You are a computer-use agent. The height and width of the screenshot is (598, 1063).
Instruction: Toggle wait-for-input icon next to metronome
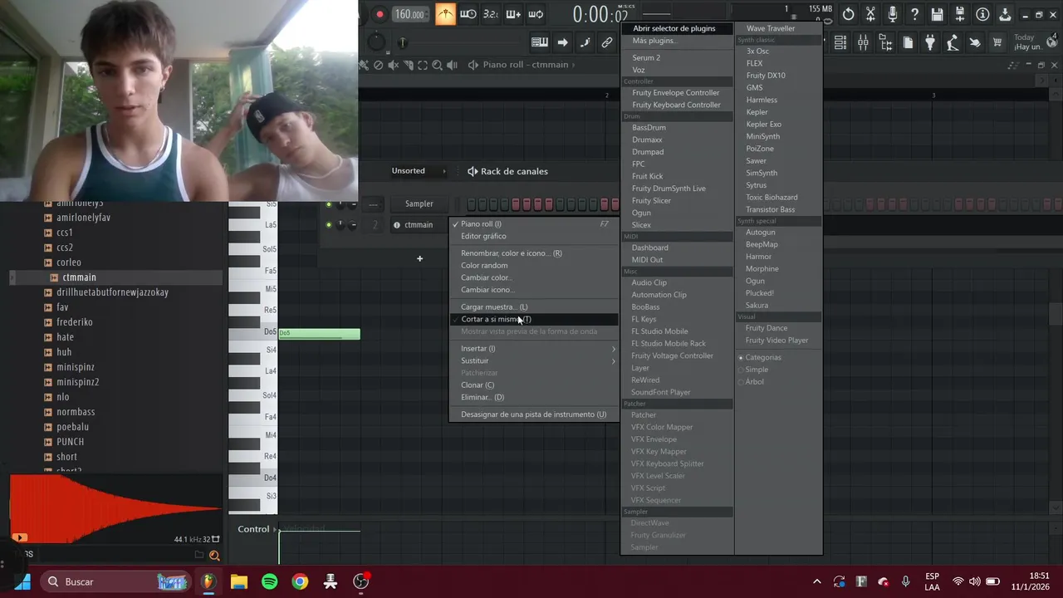tap(468, 14)
